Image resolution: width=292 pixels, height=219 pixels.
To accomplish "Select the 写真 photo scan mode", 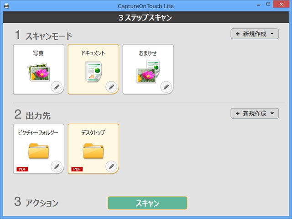I will pyautogui.click(x=38, y=69).
